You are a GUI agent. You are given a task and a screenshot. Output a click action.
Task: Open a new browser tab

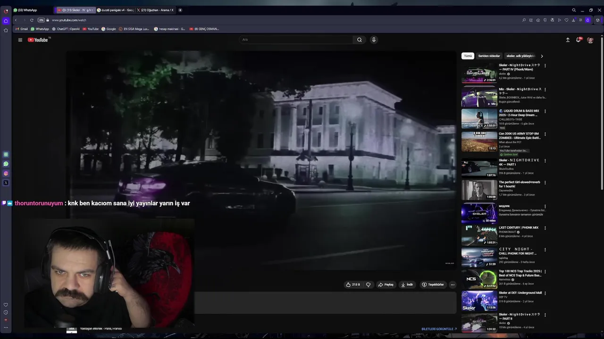pyautogui.click(x=180, y=10)
